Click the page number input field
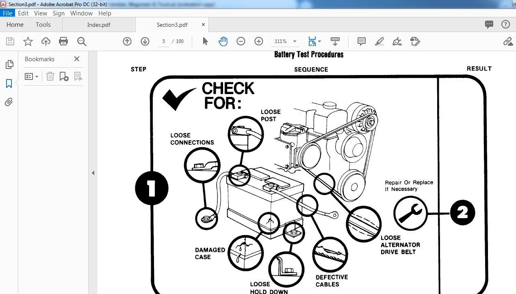This screenshot has width=516, height=294. (x=163, y=41)
